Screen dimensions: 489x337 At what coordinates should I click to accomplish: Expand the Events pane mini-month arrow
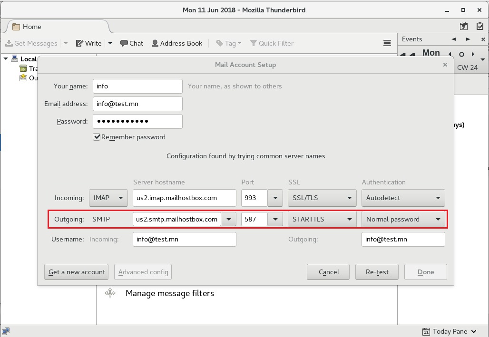tap(482, 59)
